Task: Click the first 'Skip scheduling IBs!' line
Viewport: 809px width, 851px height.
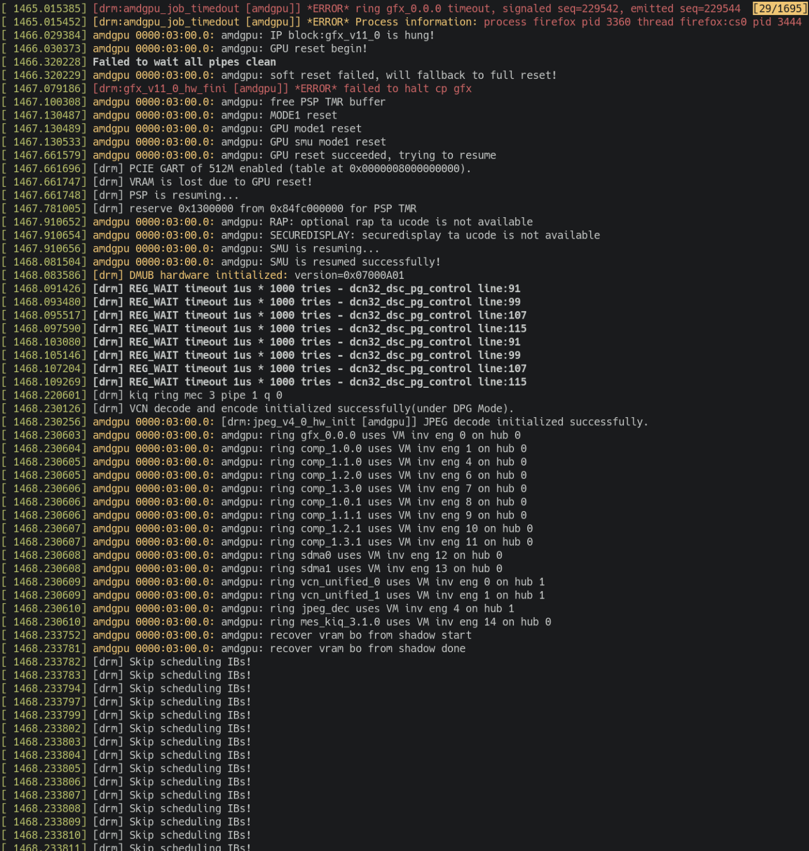Action: point(172,662)
